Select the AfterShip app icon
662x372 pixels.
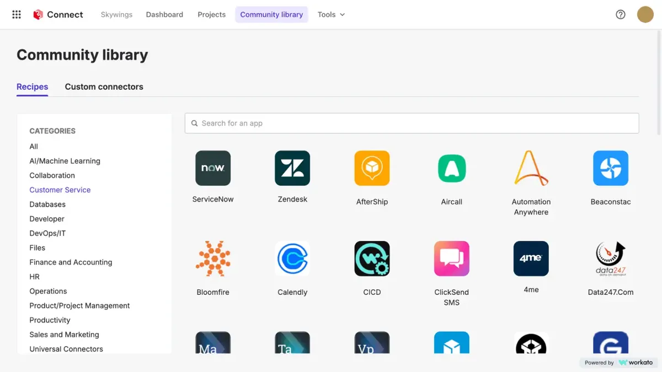(372, 168)
